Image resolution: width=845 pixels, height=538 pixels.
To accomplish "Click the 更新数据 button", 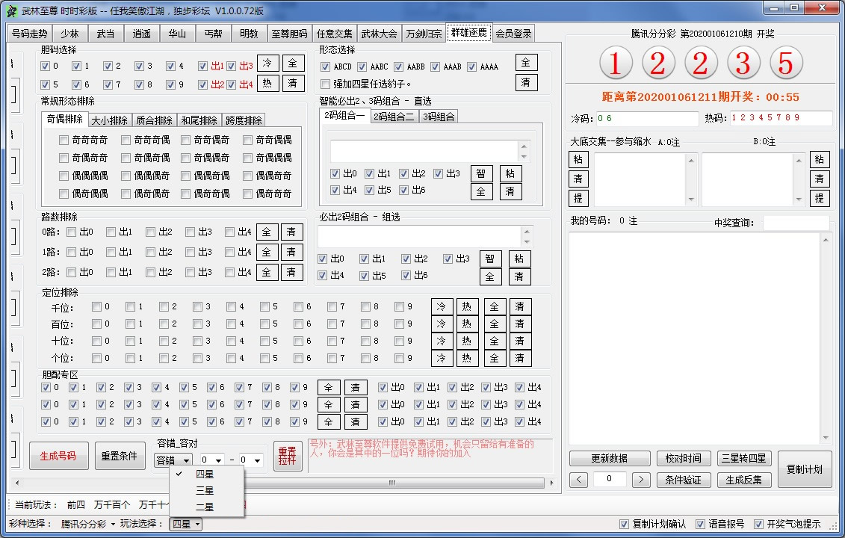I will [609, 458].
